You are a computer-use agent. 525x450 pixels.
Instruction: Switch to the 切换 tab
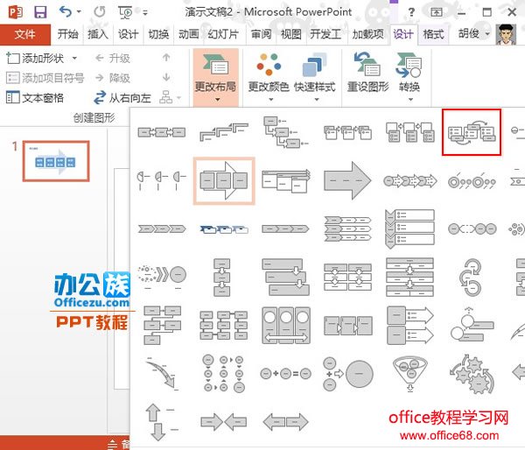tap(158, 34)
